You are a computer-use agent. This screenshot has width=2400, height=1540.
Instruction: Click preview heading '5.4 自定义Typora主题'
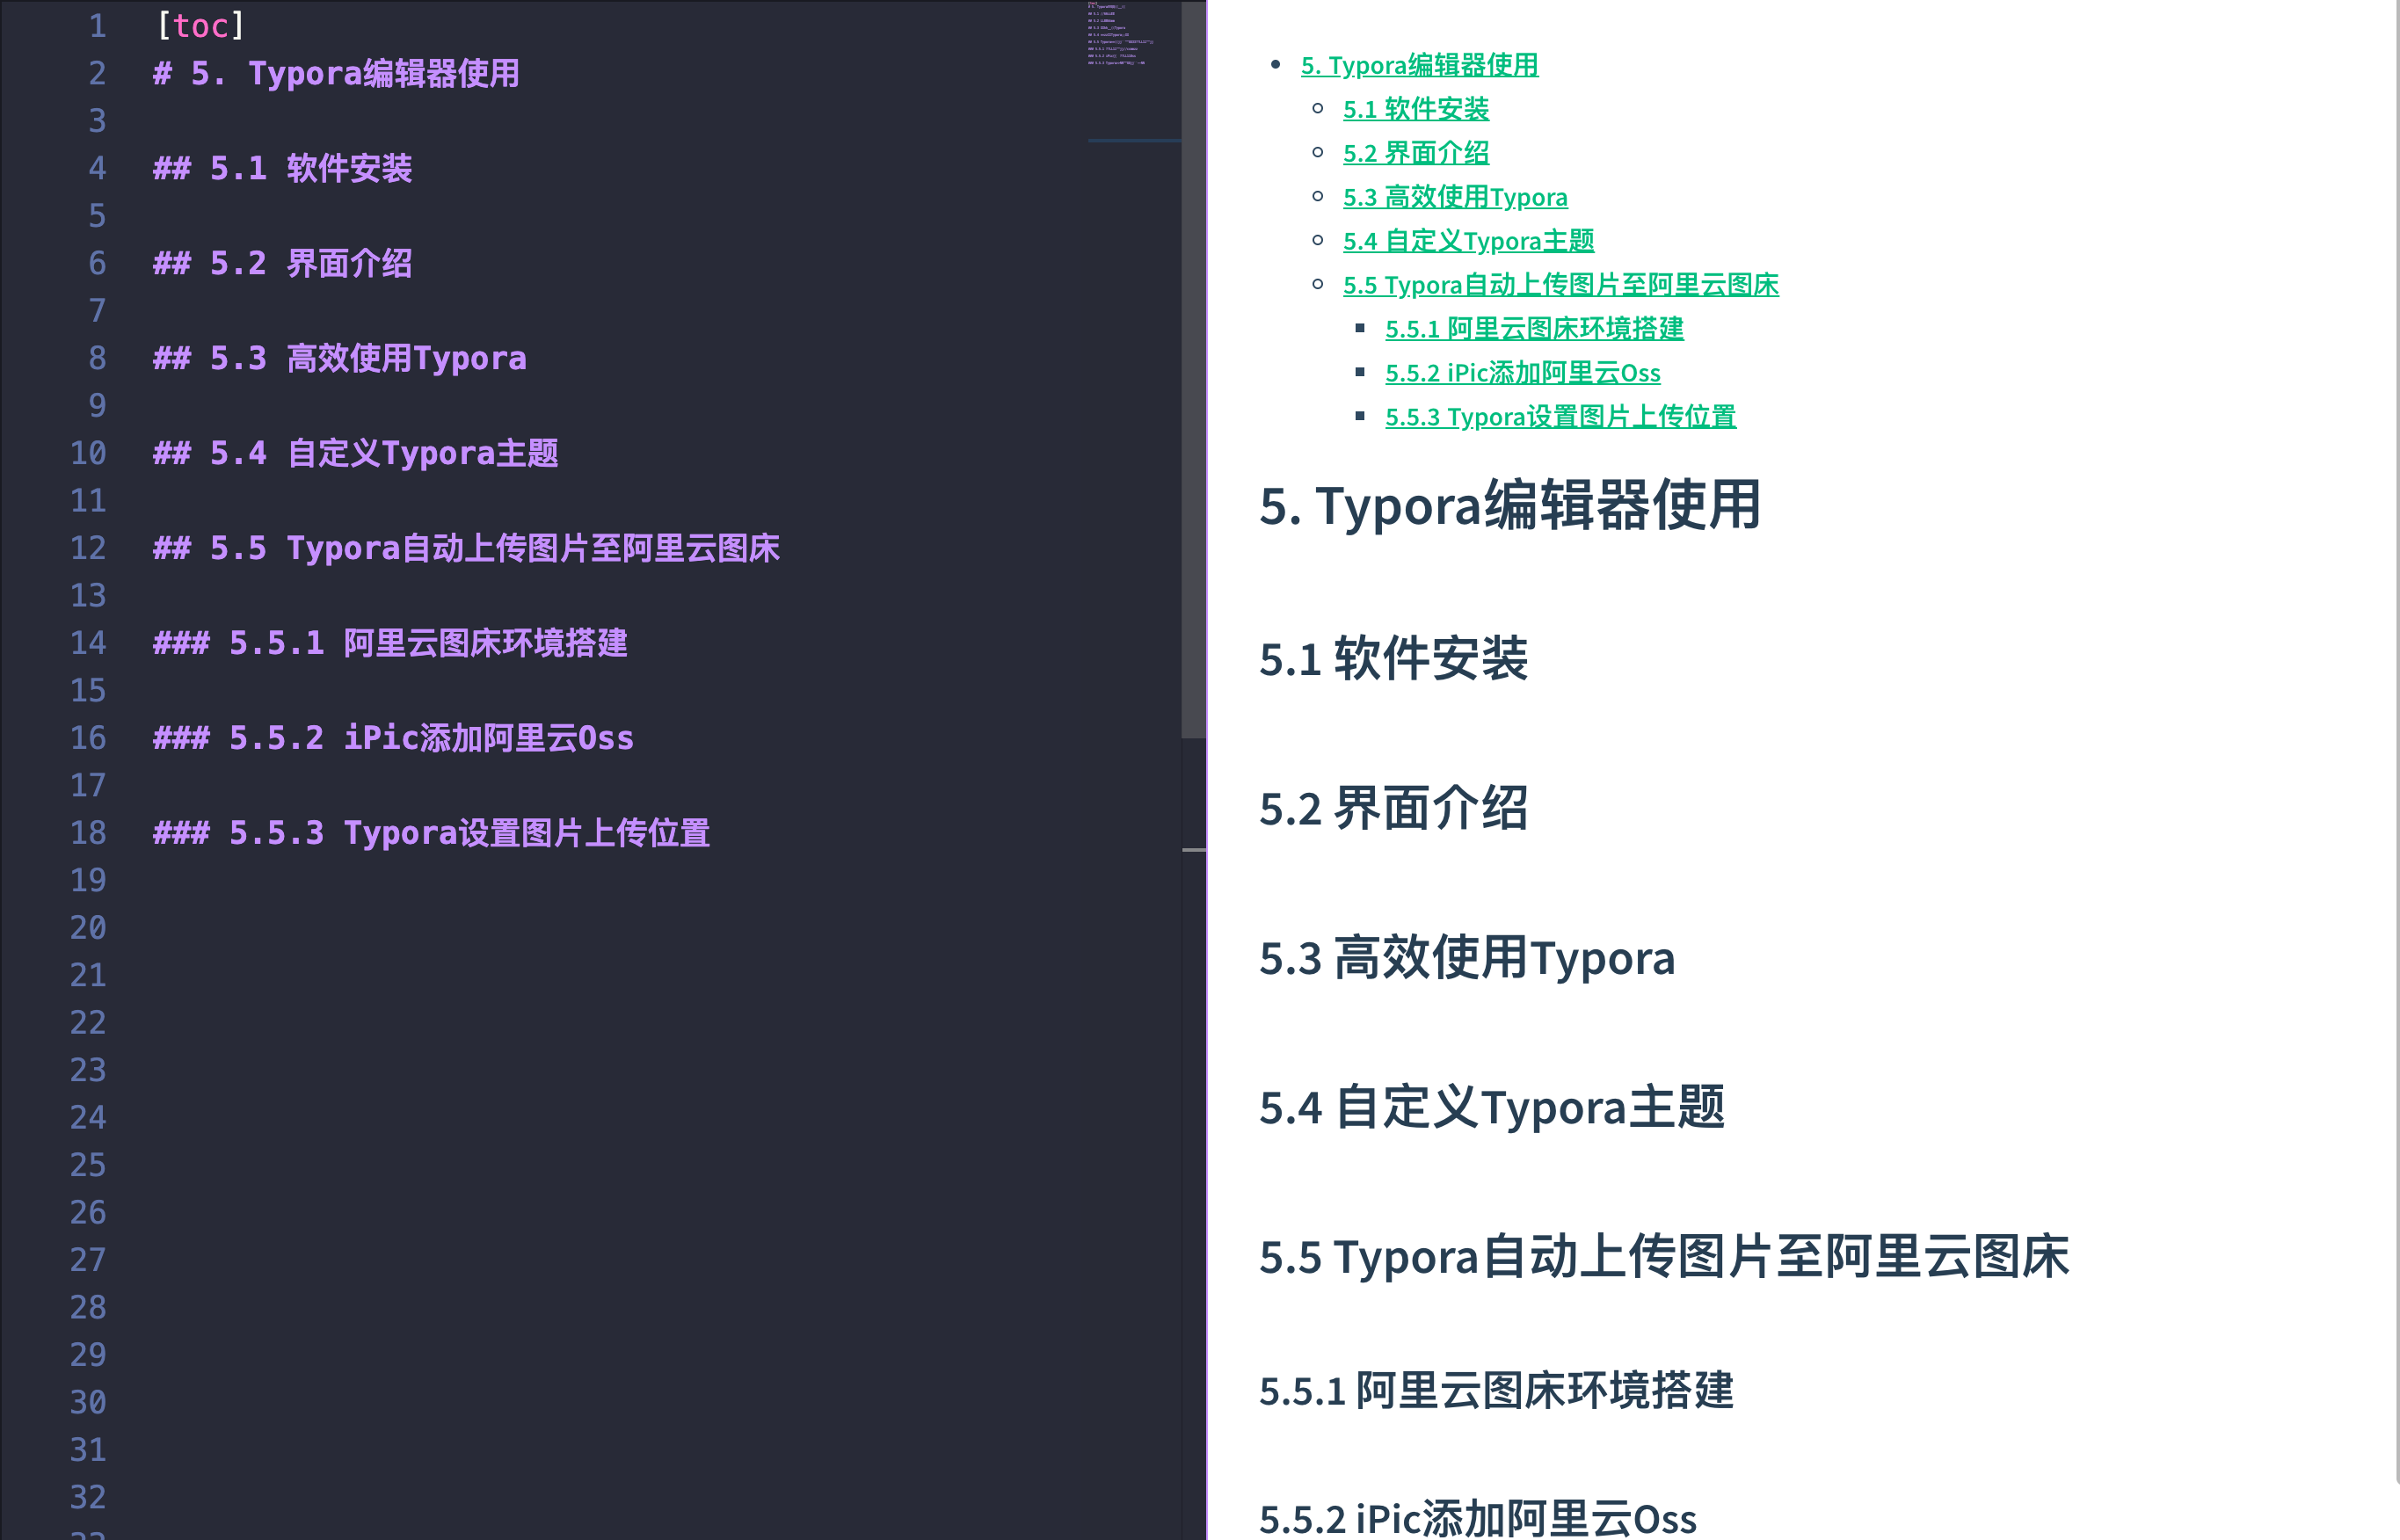click(x=1492, y=1108)
